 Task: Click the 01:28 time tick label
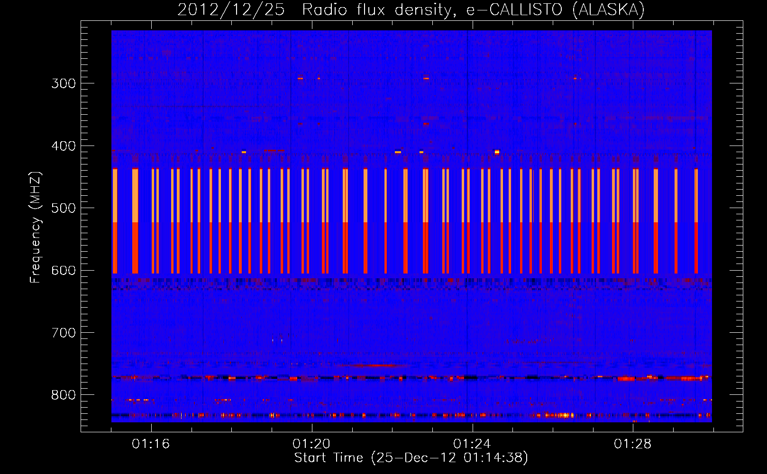(x=633, y=444)
